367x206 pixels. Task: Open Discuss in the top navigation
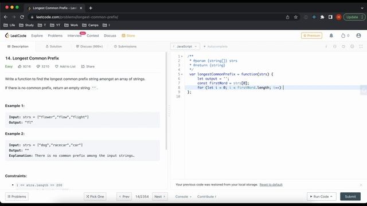pyautogui.click(x=110, y=35)
